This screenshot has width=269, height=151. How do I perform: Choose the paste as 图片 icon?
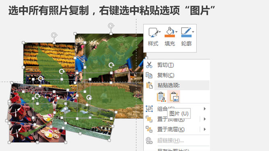click(x=174, y=97)
